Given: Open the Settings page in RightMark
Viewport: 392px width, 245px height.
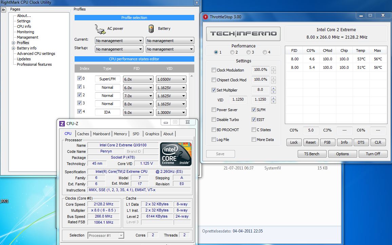Looking at the screenshot, I should tap(23, 21).
